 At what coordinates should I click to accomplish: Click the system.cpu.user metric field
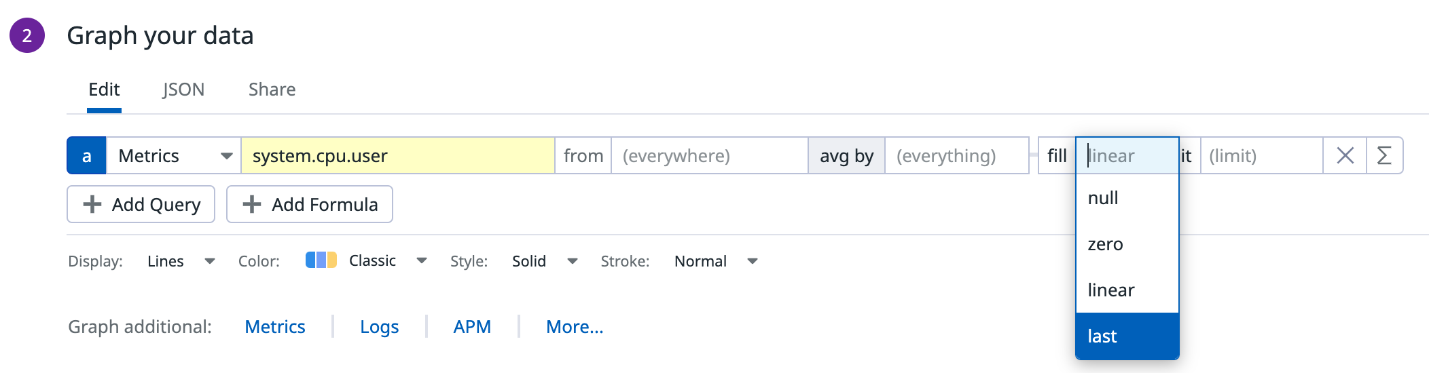pos(397,156)
